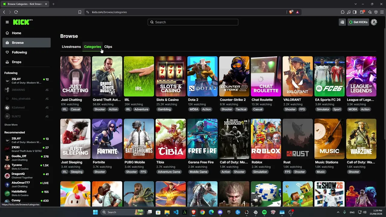This screenshot has width=386, height=217.
Task: Open the browser extensions puzzle icon
Action: click(343, 12)
